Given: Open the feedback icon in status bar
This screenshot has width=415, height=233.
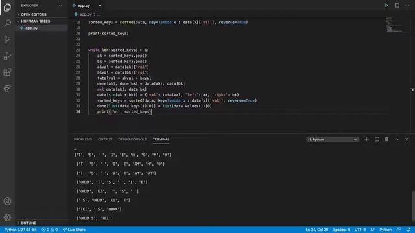Looking at the screenshot, I should pyautogui.click(x=399, y=230).
